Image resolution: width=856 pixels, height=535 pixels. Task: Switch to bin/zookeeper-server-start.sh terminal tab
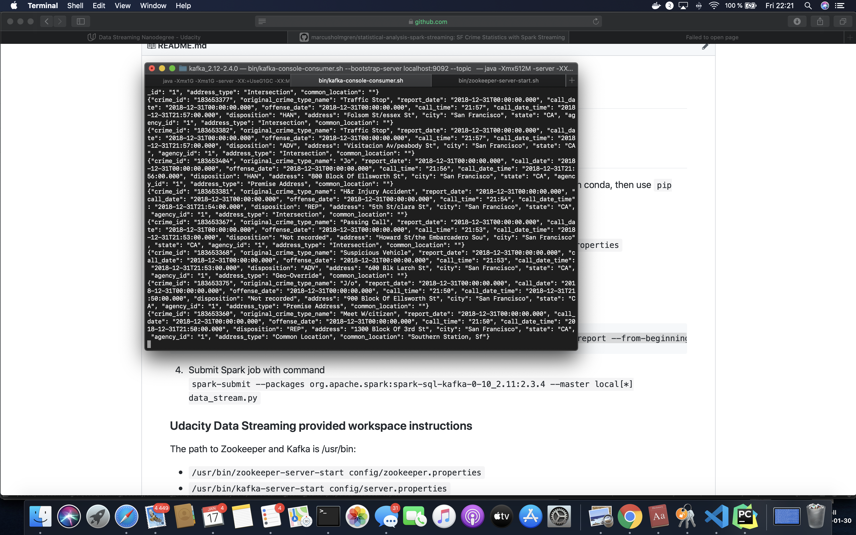498,81
